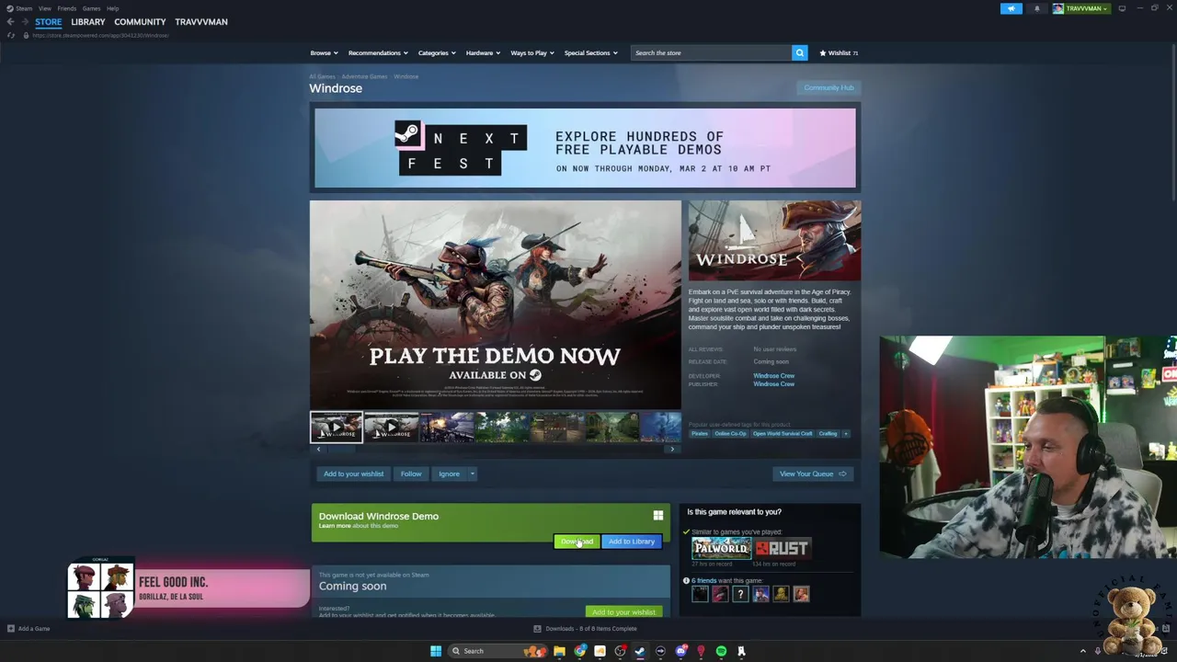This screenshot has width=1177, height=662.
Task: Reload the store page
Action: (x=11, y=35)
